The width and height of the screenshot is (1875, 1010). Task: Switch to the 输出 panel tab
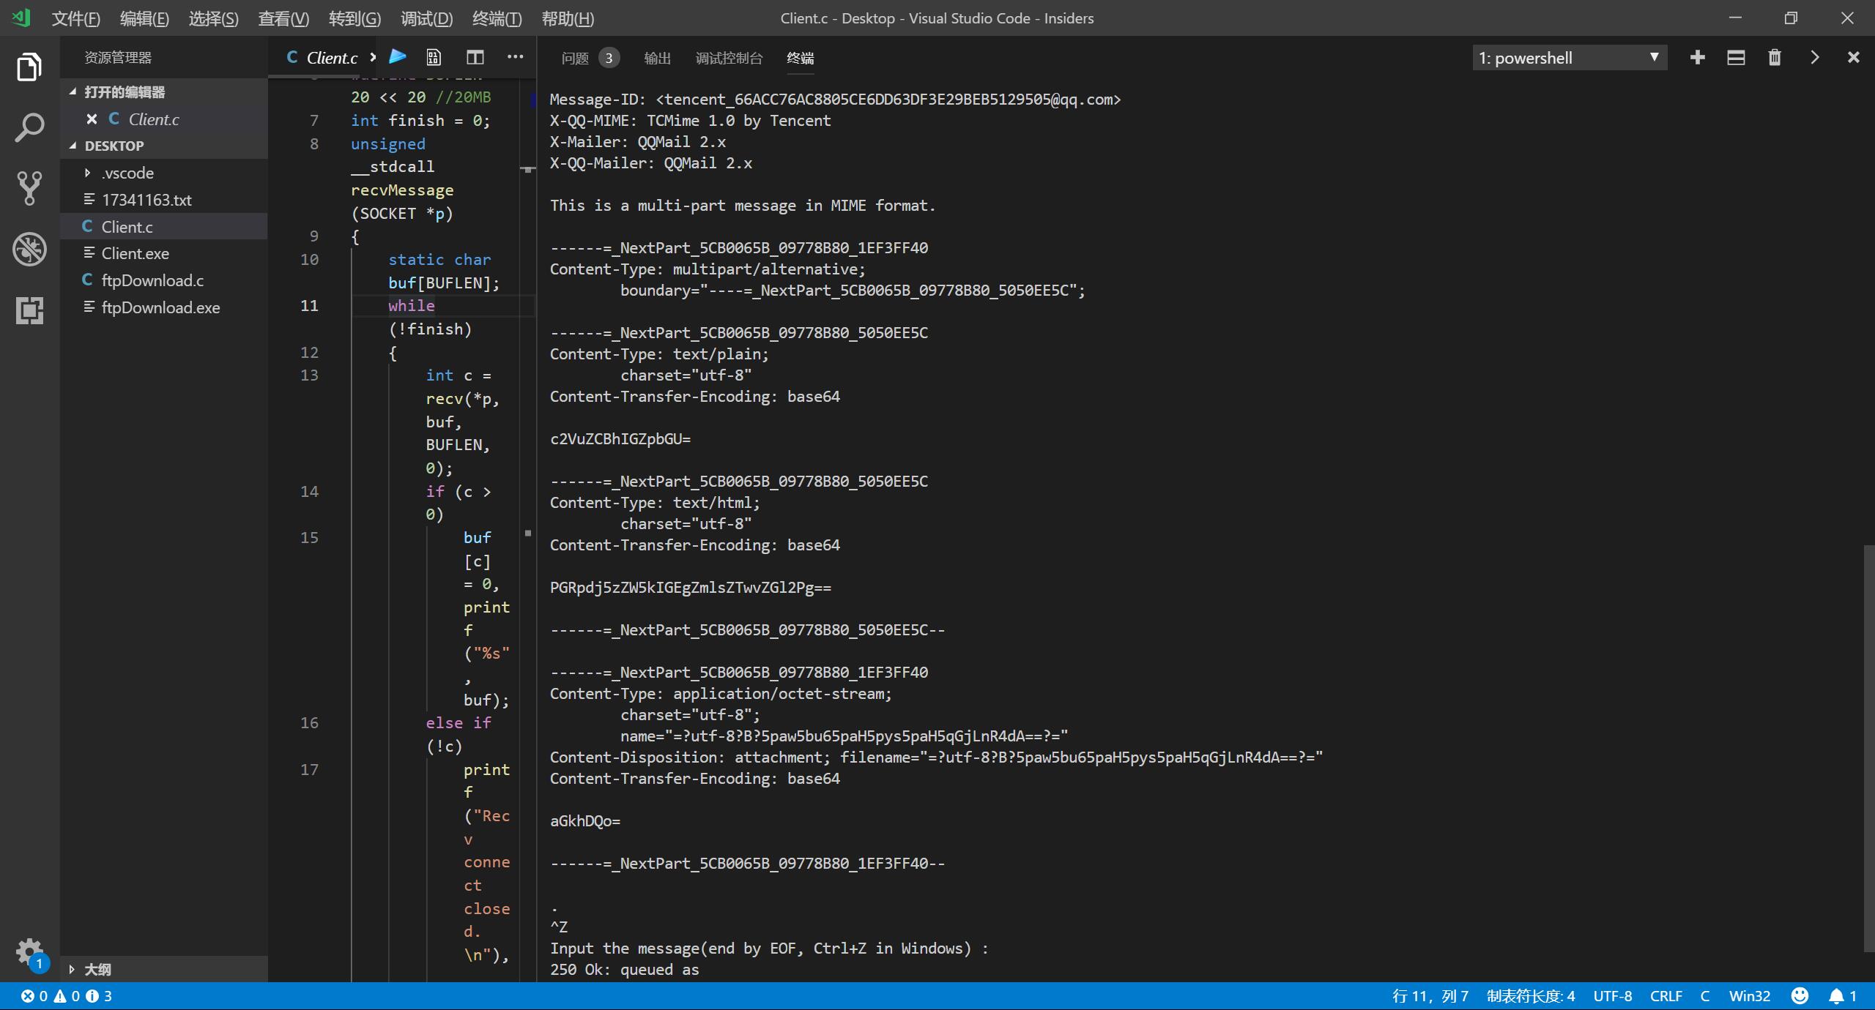tap(657, 58)
